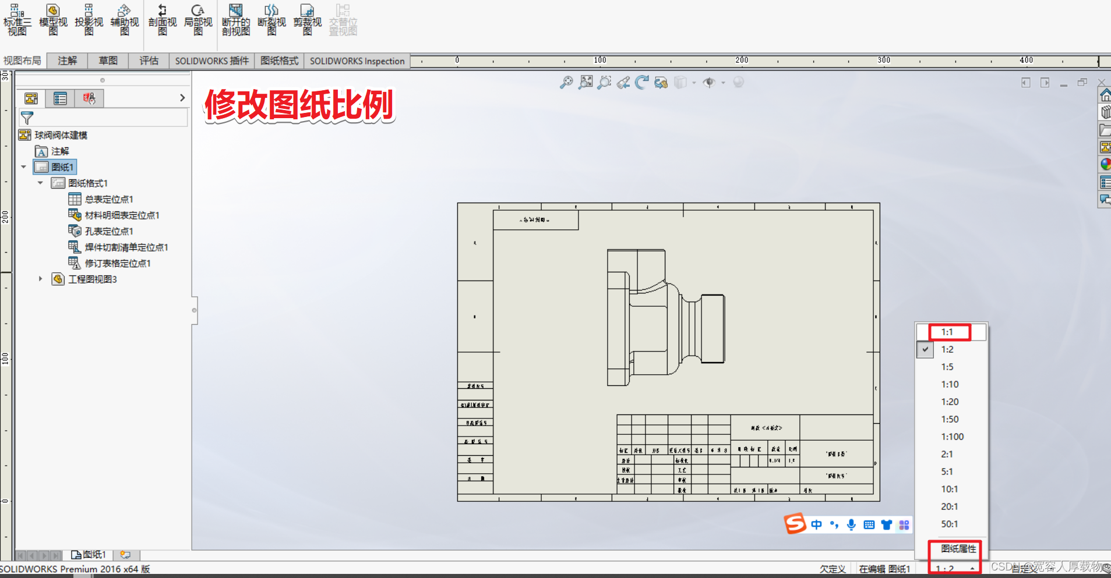This screenshot has width=1111, height=578.
Task: Choose the 5:1 scale option
Action: 951,471
